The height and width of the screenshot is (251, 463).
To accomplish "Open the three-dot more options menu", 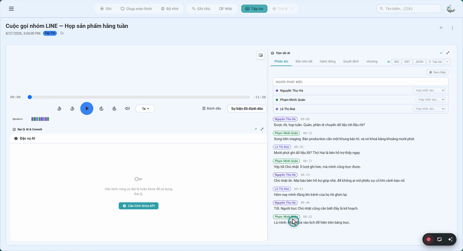I will [x=452, y=28].
